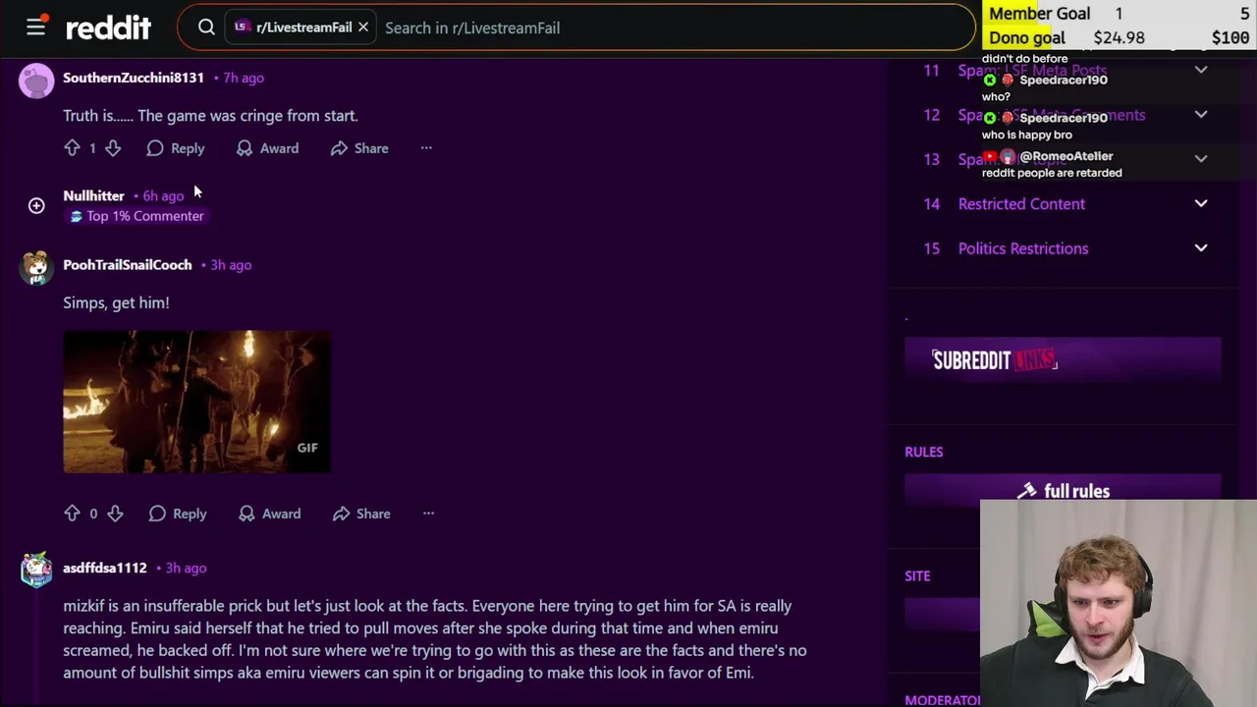The width and height of the screenshot is (1257, 707).
Task: Expand rule 13 chevron
Action: pos(1201,159)
